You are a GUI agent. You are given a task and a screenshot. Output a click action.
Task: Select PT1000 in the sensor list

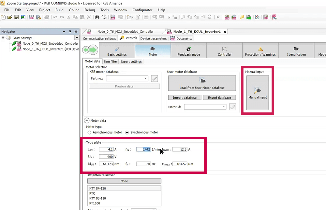[124, 203]
